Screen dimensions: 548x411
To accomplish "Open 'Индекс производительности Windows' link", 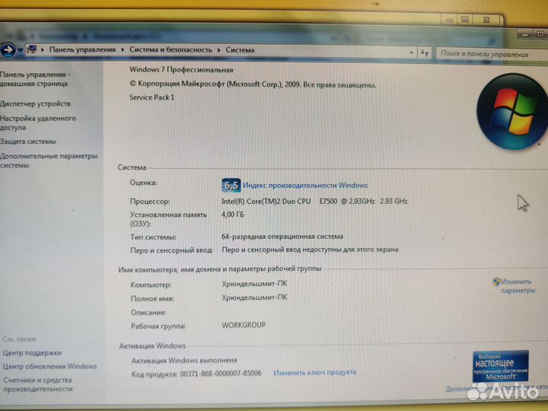I will 305,185.
